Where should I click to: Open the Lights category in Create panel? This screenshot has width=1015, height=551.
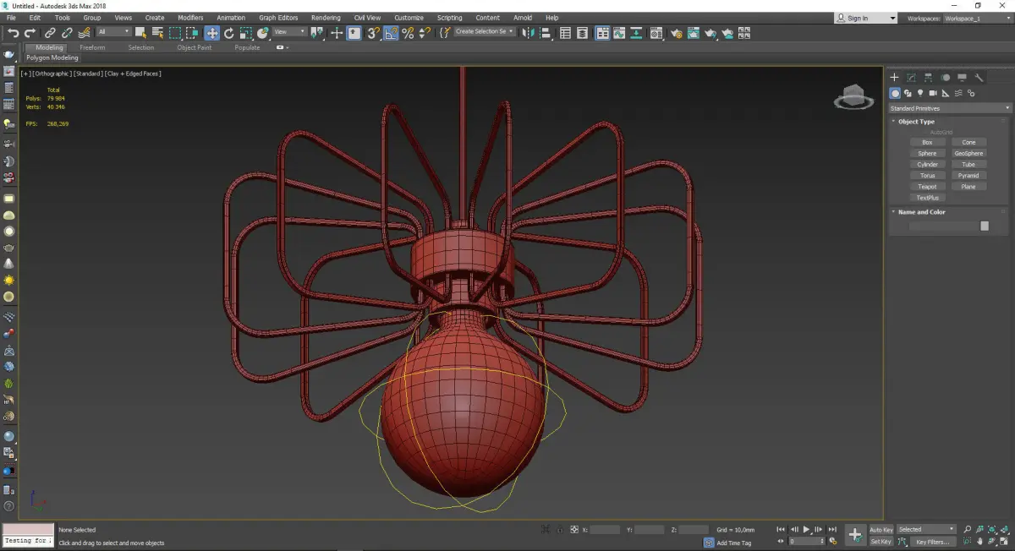919,93
